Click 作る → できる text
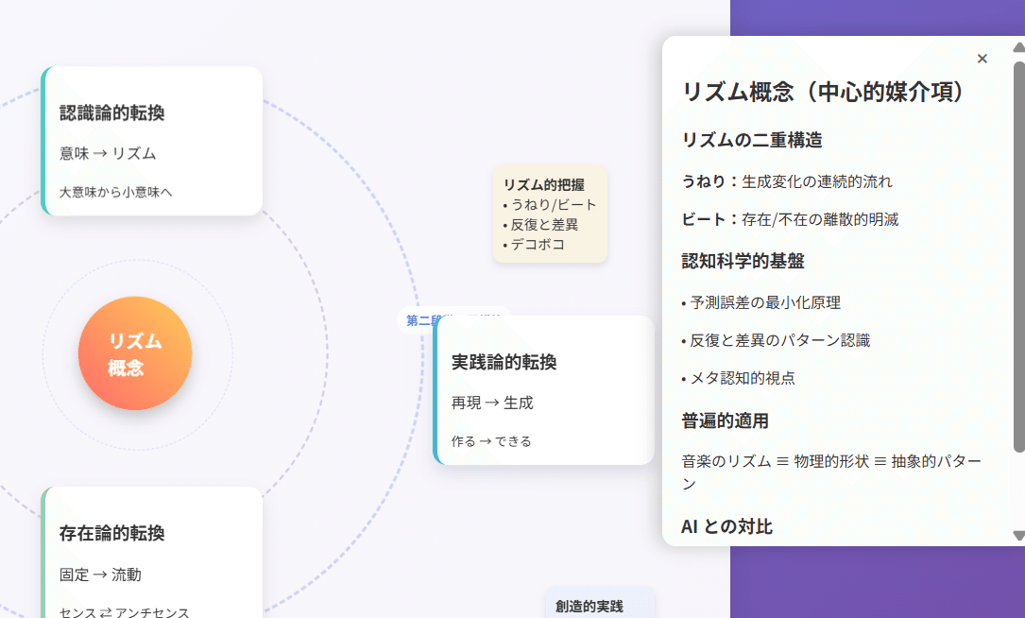Screen dimensions: 1025x618 coord(491,441)
